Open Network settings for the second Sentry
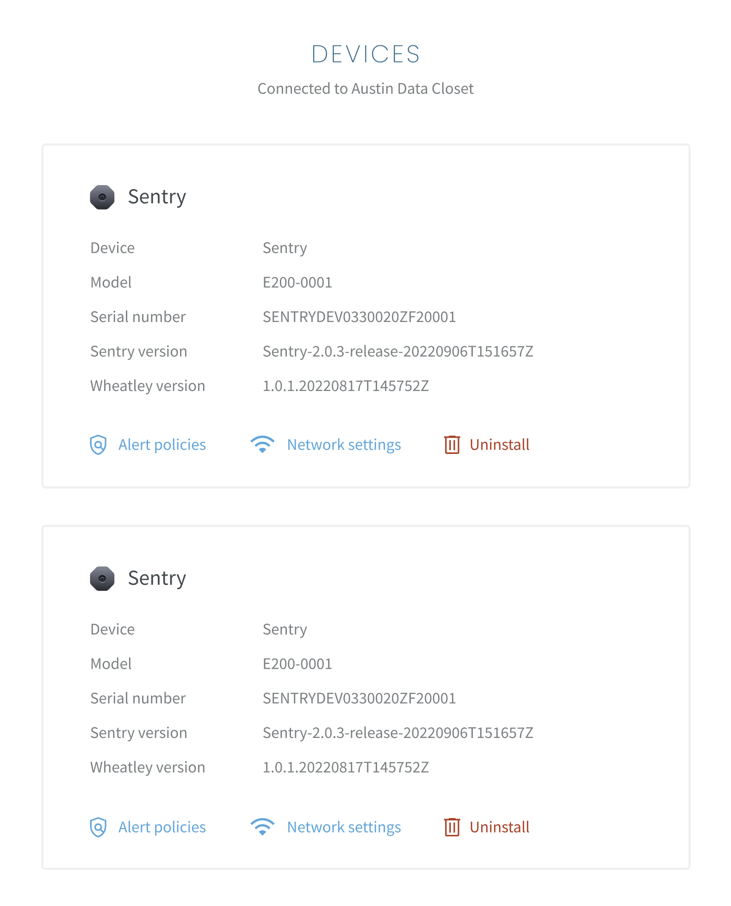Screen dimensions: 731x906 [x=344, y=827]
